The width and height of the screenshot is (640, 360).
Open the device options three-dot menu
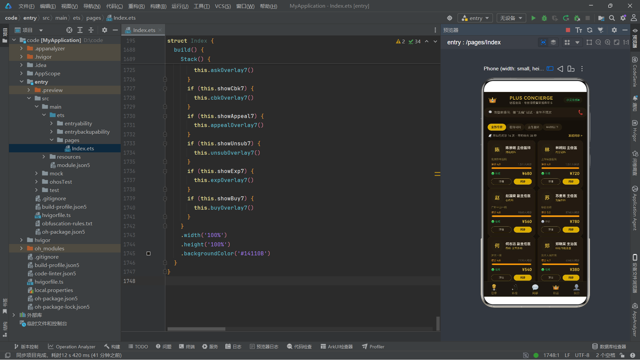click(x=582, y=69)
